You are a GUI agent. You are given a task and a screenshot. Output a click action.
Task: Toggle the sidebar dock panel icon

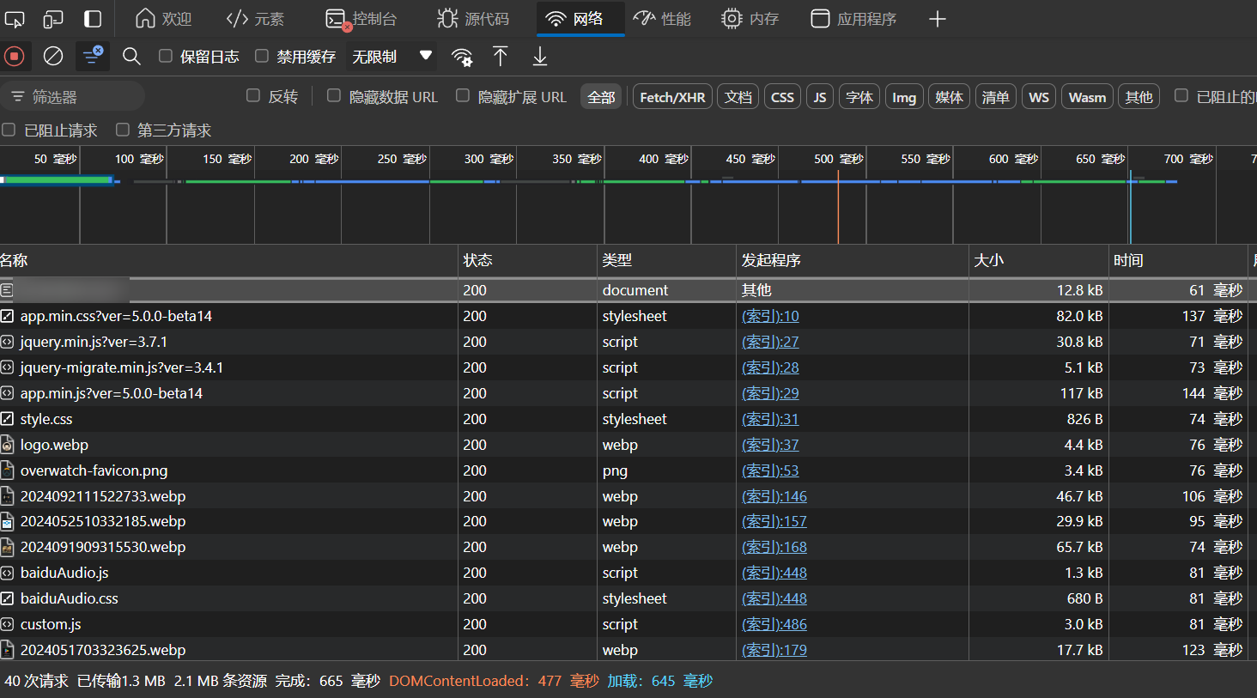[x=93, y=19]
